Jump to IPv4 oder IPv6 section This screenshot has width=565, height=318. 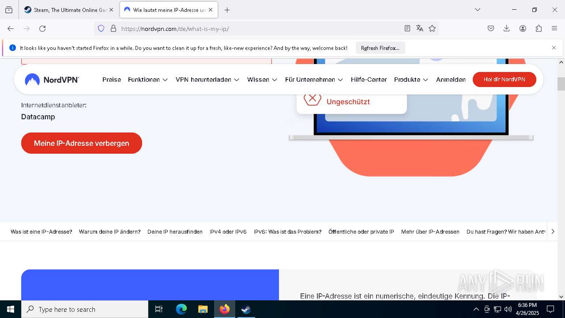coord(228,231)
